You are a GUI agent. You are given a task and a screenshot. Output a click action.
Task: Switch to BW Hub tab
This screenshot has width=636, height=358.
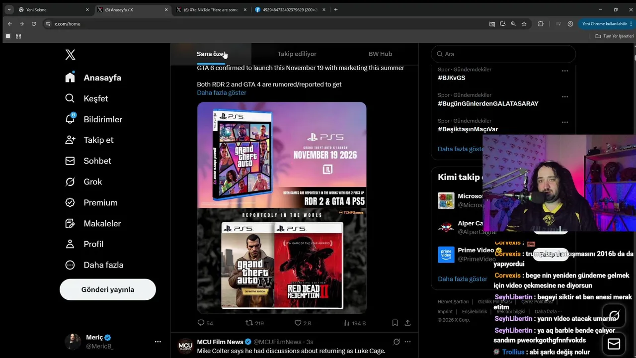point(380,54)
